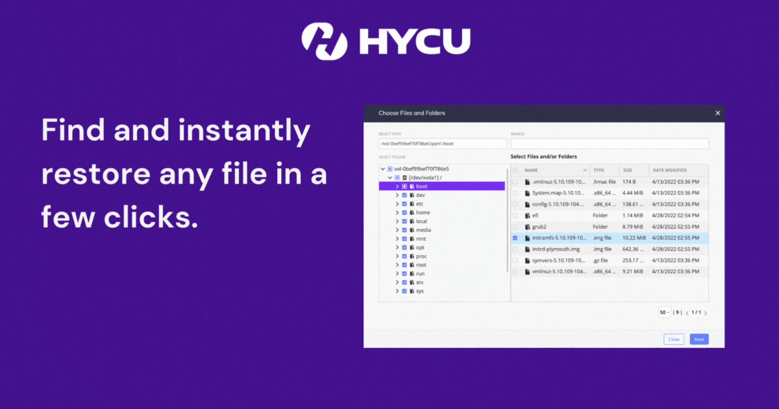The width and height of the screenshot is (779, 409).
Task: Go to the next page arrow
Action: click(x=706, y=313)
